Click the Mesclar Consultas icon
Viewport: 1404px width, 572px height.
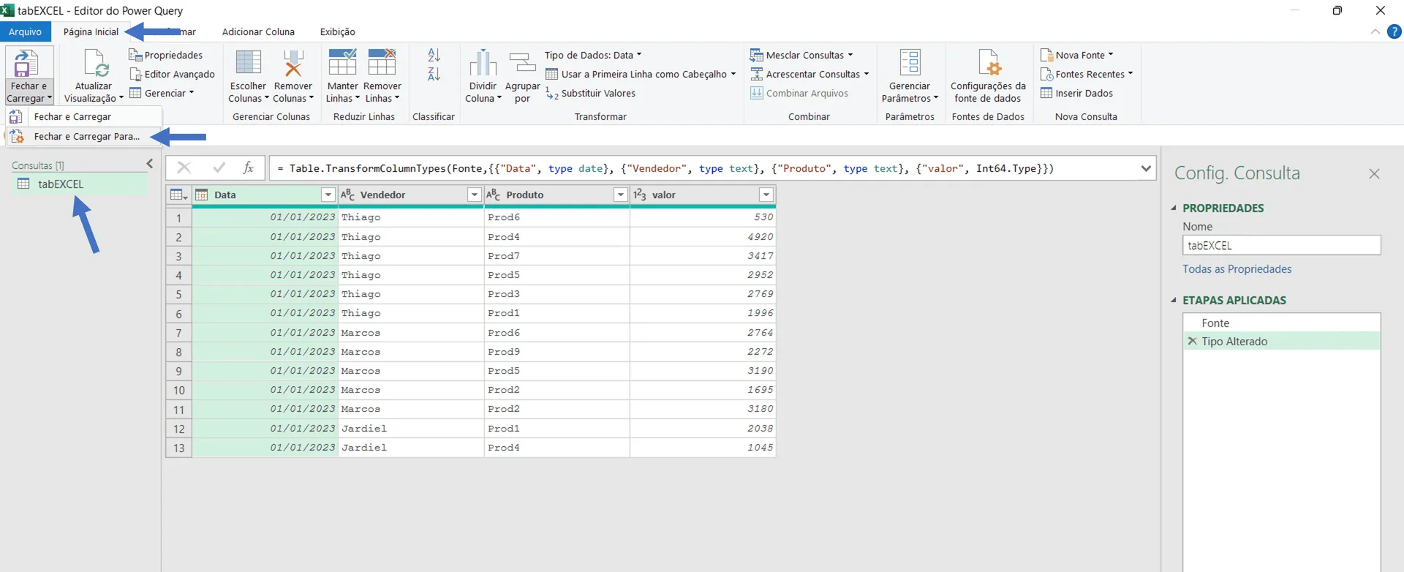(x=757, y=55)
